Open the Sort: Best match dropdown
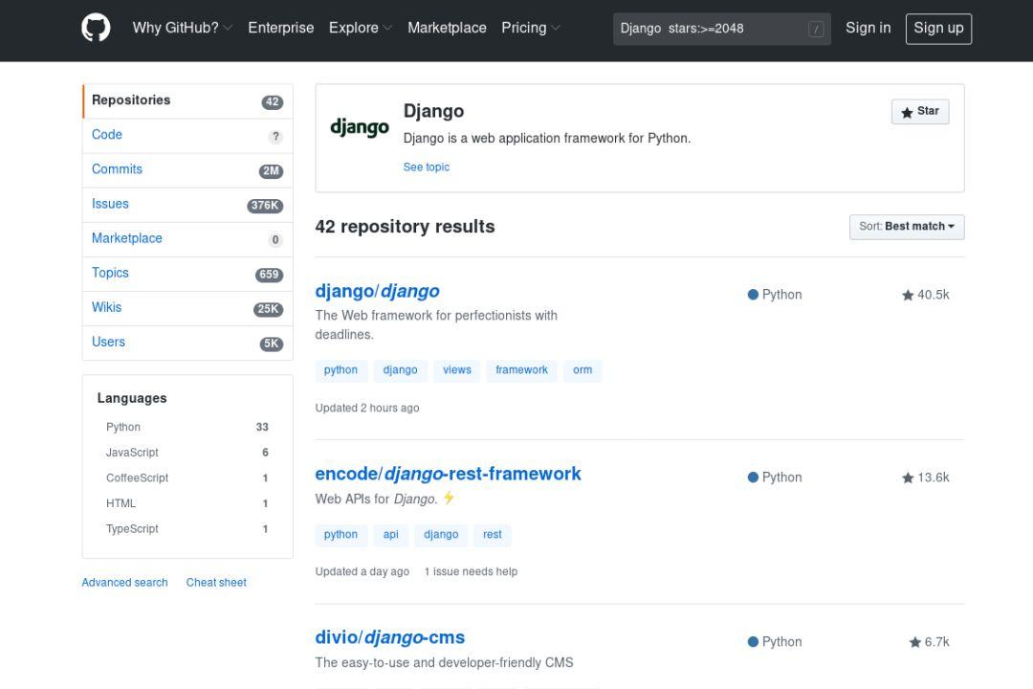Image resolution: width=1033 pixels, height=689 pixels. pos(907,227)
